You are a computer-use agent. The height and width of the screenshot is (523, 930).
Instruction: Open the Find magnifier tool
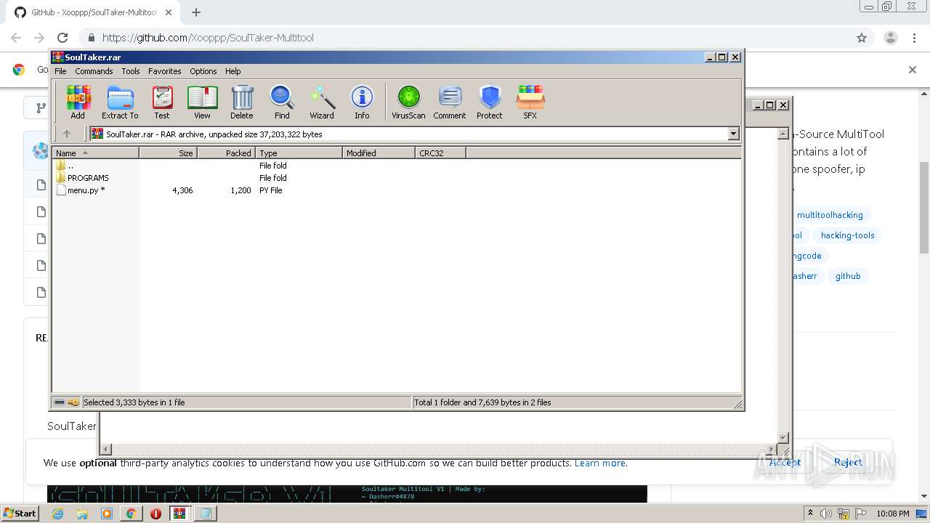282,102
